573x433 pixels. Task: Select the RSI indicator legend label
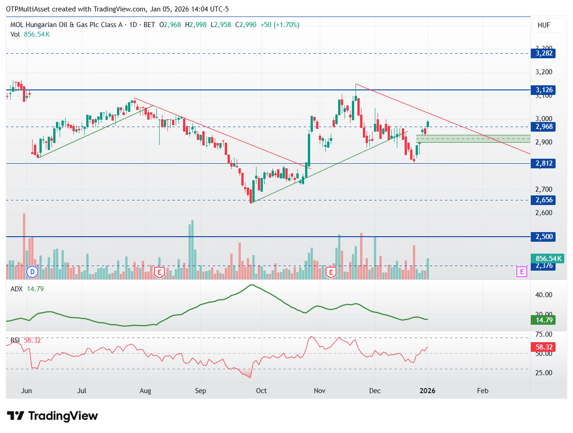pyautogui.click(x=15, y=340)
